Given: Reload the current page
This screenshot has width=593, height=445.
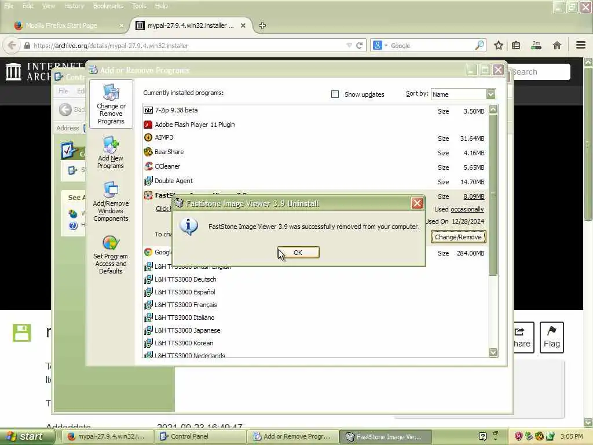Looking at the screenshot, I should tap(359, 45).
